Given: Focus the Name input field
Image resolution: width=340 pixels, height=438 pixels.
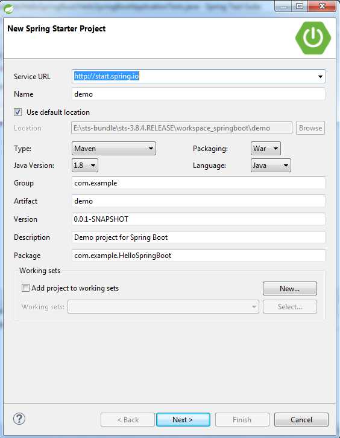Looking at the screenshot, I should [198, 94].
